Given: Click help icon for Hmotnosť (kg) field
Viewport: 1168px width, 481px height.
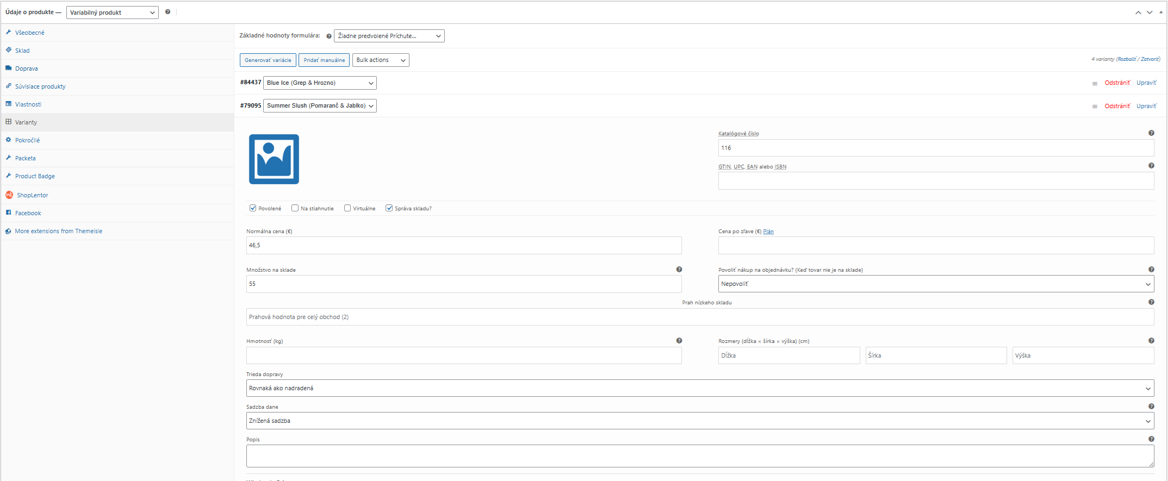Looking at the screenshot, I should click(679, 341).
